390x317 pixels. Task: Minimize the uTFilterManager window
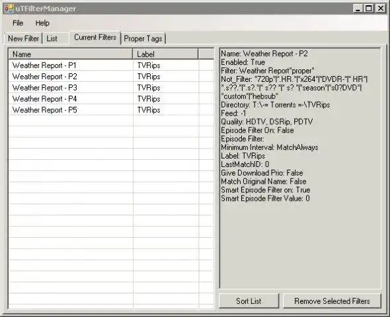[358, 9]
